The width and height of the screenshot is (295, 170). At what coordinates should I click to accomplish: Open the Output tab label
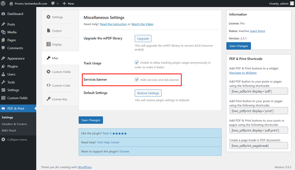point(57,31)
